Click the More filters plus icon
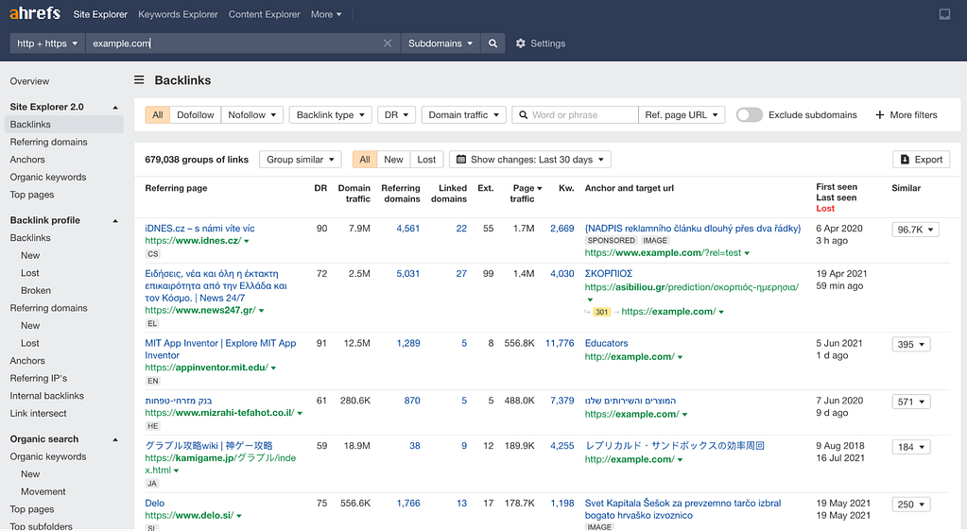This screenshot has width=967, height=531. (880, 114)
